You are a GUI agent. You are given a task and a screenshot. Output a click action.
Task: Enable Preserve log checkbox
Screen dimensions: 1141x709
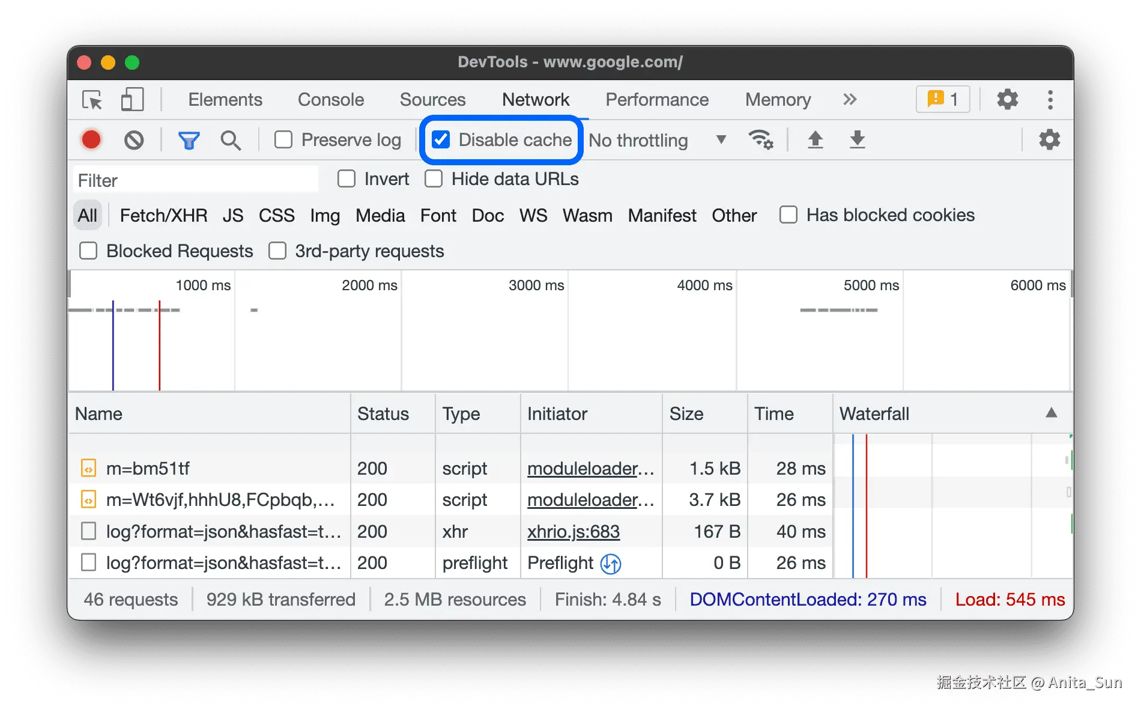coord(283,140)
